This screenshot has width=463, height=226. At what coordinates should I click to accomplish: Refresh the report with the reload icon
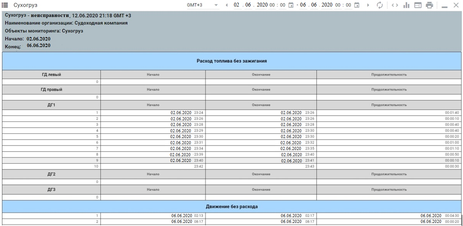click(380, 5)
